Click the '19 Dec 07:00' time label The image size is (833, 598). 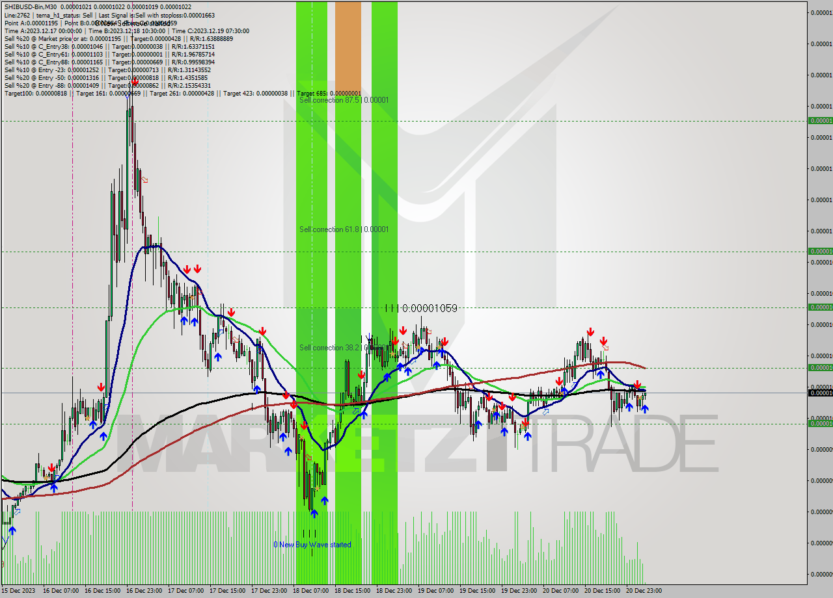435,591
